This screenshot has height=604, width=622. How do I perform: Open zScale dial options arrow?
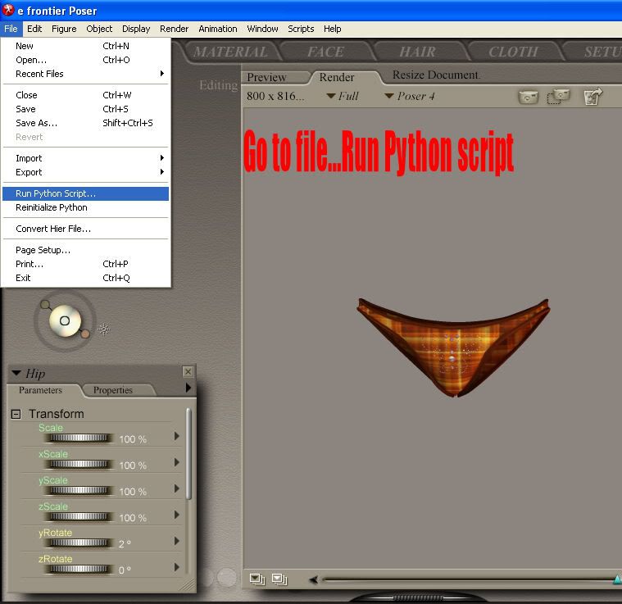click(x=177, y=515)
